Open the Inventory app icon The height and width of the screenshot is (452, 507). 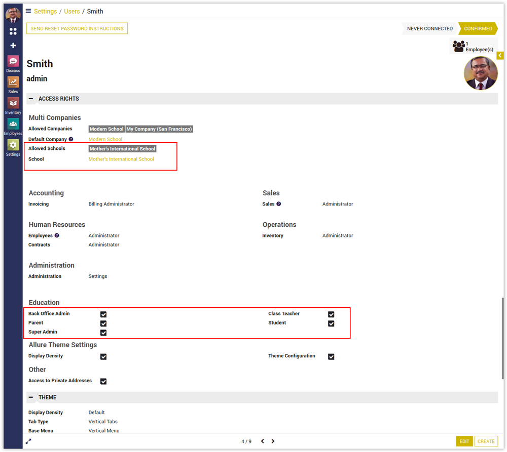click(13, 103)
